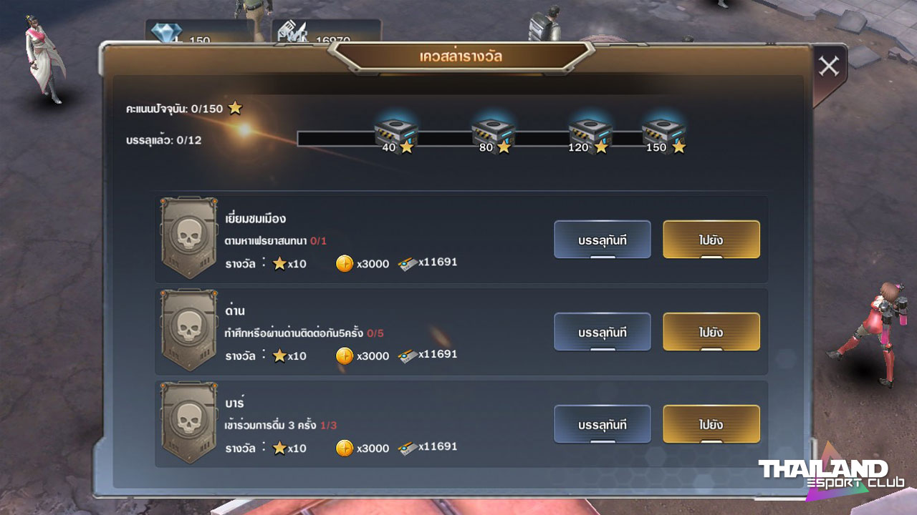Viewport: 917px width, 515px height.
Task: Tap the skull badge for ด่าน quest
Action: coord(189,330)
